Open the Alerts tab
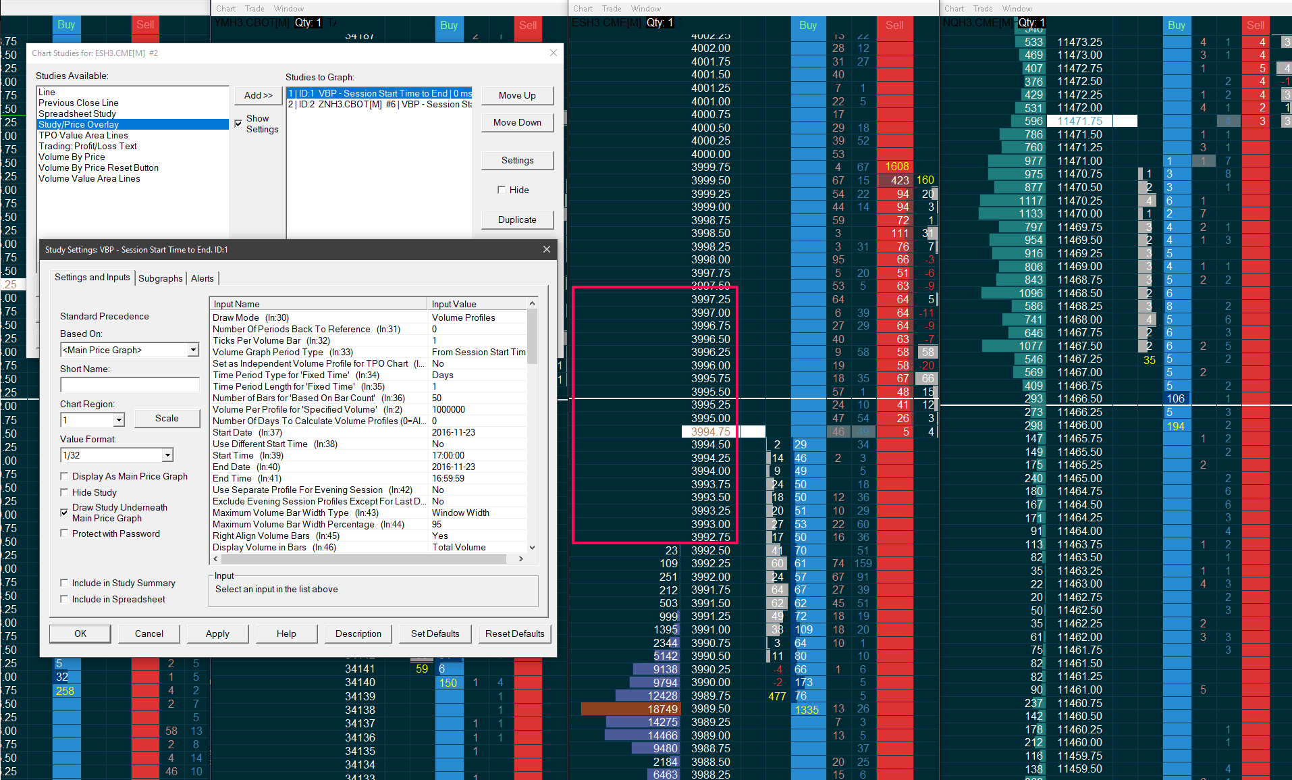Image resolution: width=1292 pixels, height=780 pixels. point(202,278)
